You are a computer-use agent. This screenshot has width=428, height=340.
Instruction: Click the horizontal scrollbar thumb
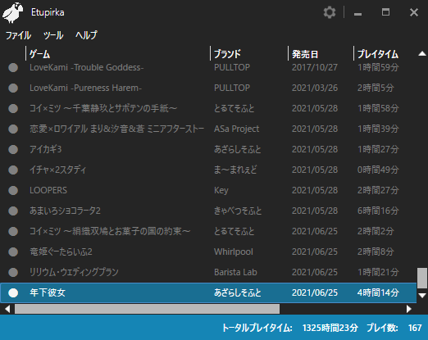point(147,309)
